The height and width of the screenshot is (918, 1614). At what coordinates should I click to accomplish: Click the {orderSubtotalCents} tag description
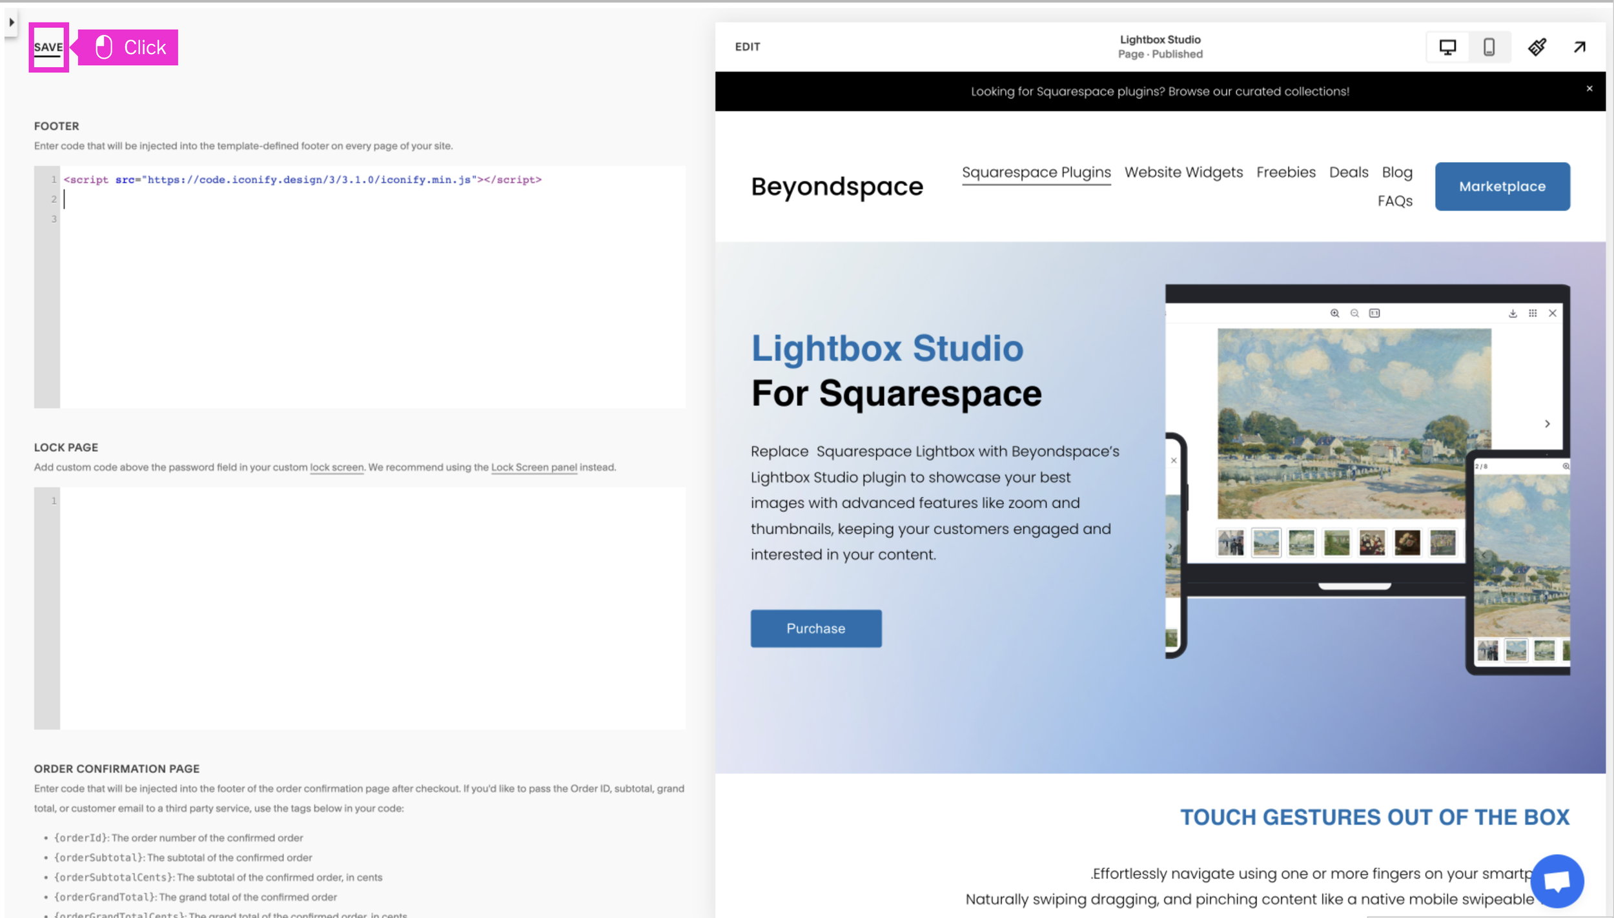pyautogui.click(x=218, y=877)
